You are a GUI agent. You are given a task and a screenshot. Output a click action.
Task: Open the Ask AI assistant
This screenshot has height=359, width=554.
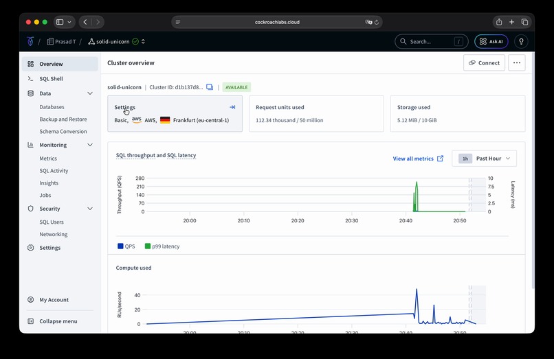tap(491, 41)
